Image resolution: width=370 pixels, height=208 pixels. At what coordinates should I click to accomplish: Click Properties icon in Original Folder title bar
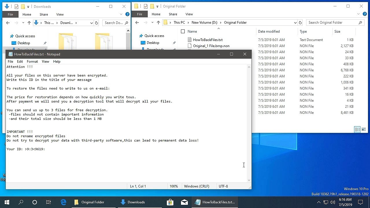tap(146, 6)
